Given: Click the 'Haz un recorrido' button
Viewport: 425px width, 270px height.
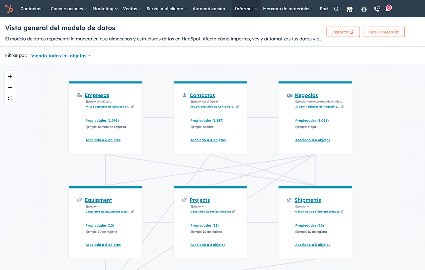Looking at the screenshot, I should [x=384, y=32].
